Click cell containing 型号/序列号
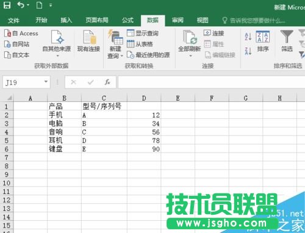 [104, 106]
